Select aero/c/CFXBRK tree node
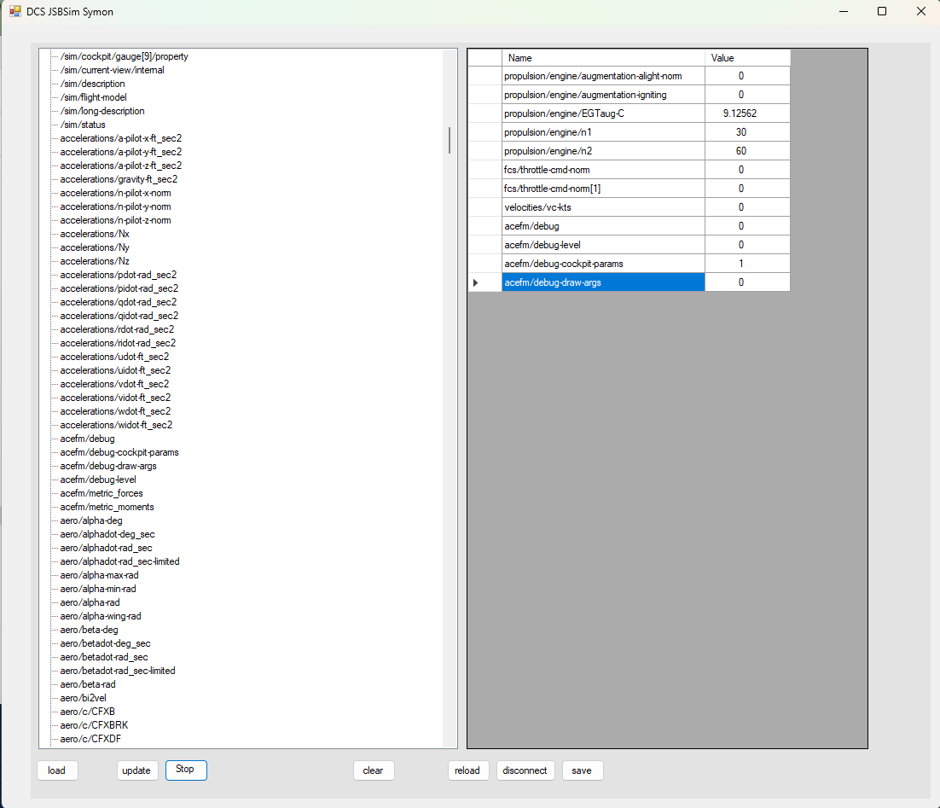 click(94, 725)
